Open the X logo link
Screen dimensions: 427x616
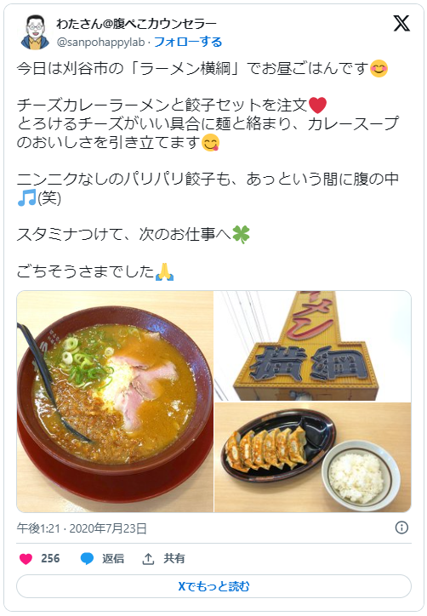401,24
